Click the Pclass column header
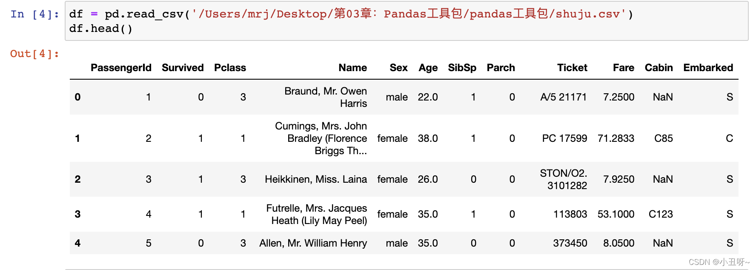Image resolution: width=756 pixels, height=270 pixels. 230,68
